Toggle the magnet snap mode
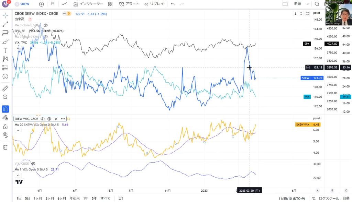 click(5, 109)
